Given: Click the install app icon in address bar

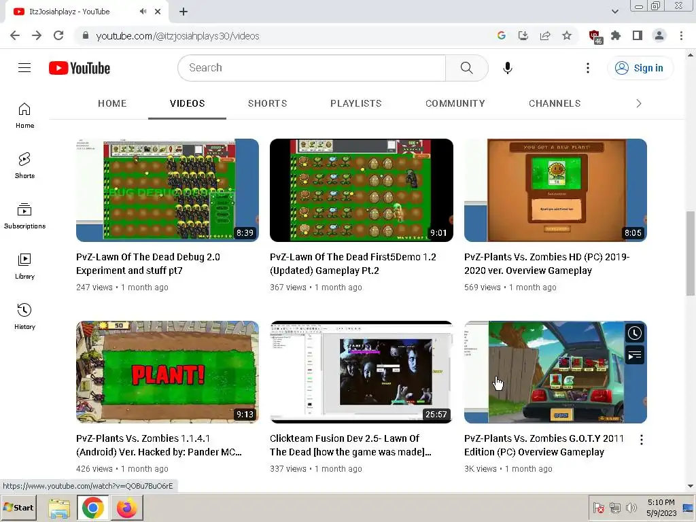Looking at the screenshot, I should click(523, 35).
